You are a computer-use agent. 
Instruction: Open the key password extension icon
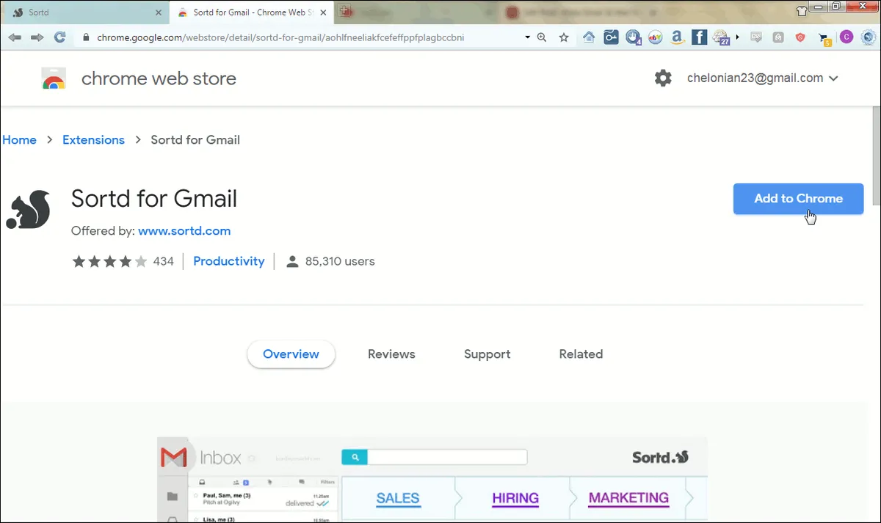pos(611,37)
